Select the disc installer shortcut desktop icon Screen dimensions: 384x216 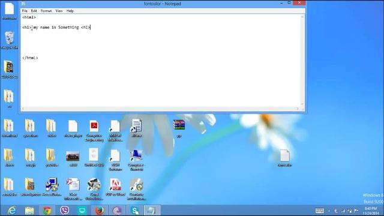136,189
